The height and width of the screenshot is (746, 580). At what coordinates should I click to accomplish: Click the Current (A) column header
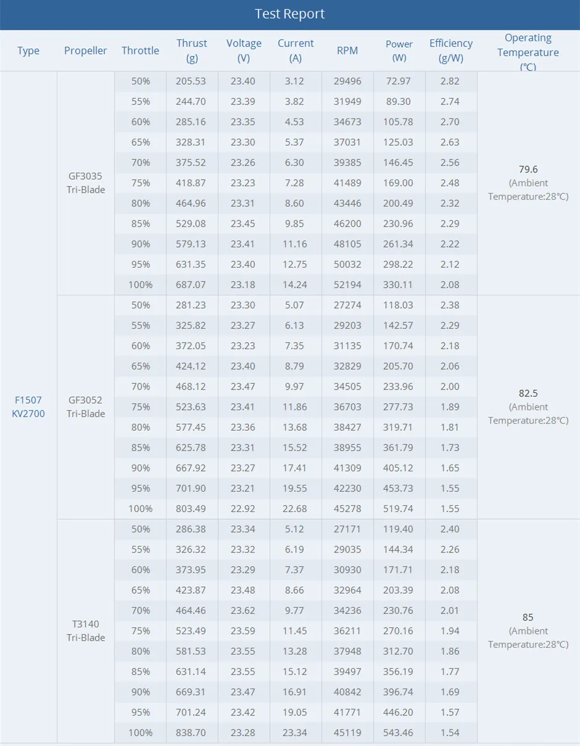pyautogui.click(x=296, y=51)
